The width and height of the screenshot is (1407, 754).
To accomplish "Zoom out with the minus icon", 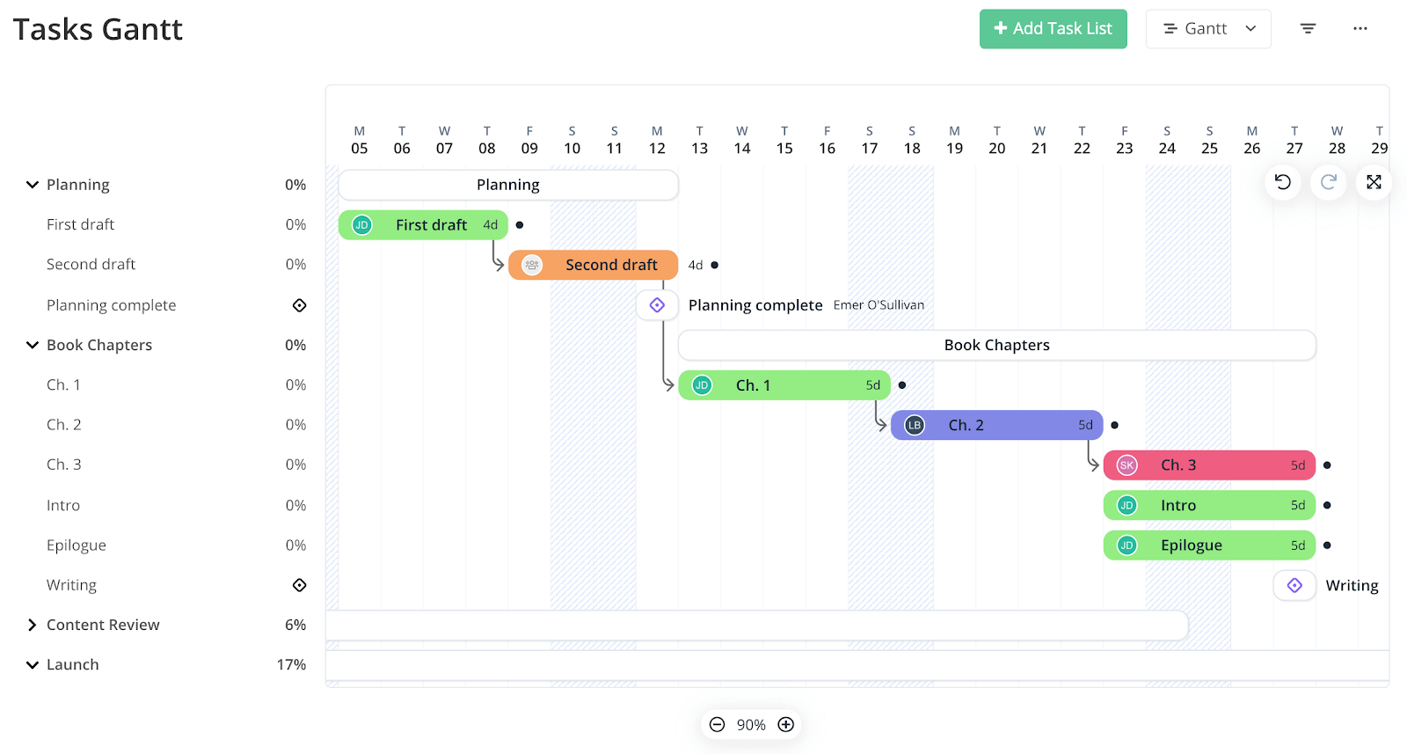I will pyautogui.click(x=718, y=724).
